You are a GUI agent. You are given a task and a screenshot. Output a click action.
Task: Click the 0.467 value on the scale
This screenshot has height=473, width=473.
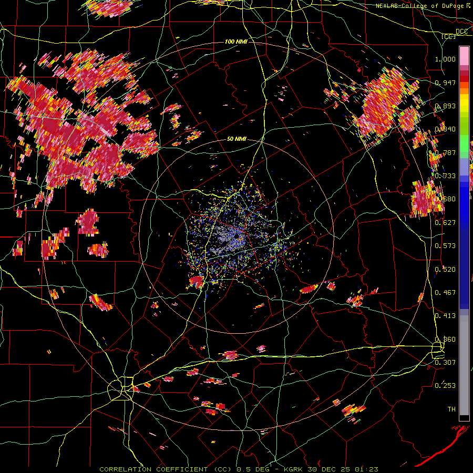(445, 293)
